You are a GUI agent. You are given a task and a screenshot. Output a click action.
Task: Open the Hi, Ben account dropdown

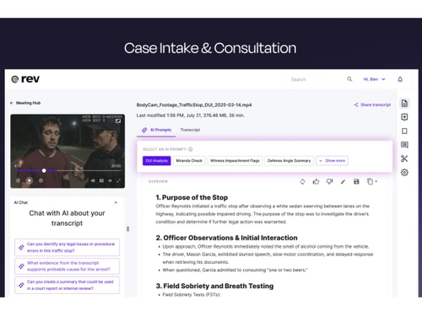point(374,79)
